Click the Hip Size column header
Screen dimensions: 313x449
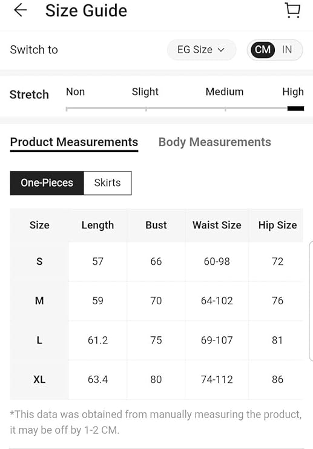(x=277, y=225)
